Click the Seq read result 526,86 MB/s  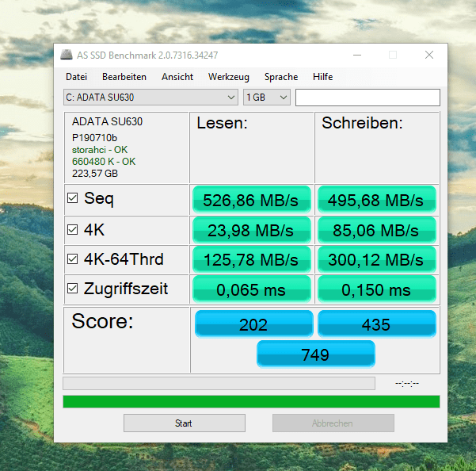[x=251, y=200]
